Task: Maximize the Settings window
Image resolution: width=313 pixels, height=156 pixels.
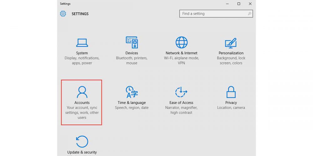Action: tap(239, 4)
